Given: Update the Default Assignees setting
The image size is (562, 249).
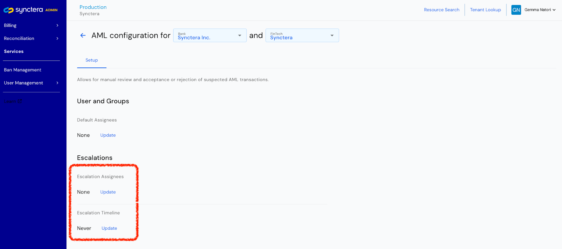Looking at the screenshot, I should tap(108, 135).
